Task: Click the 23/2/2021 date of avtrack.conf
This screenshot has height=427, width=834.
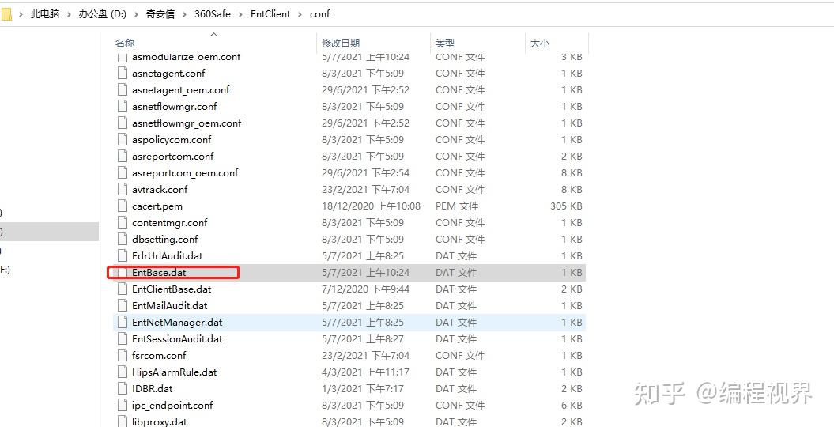Action: click(365, 189)
